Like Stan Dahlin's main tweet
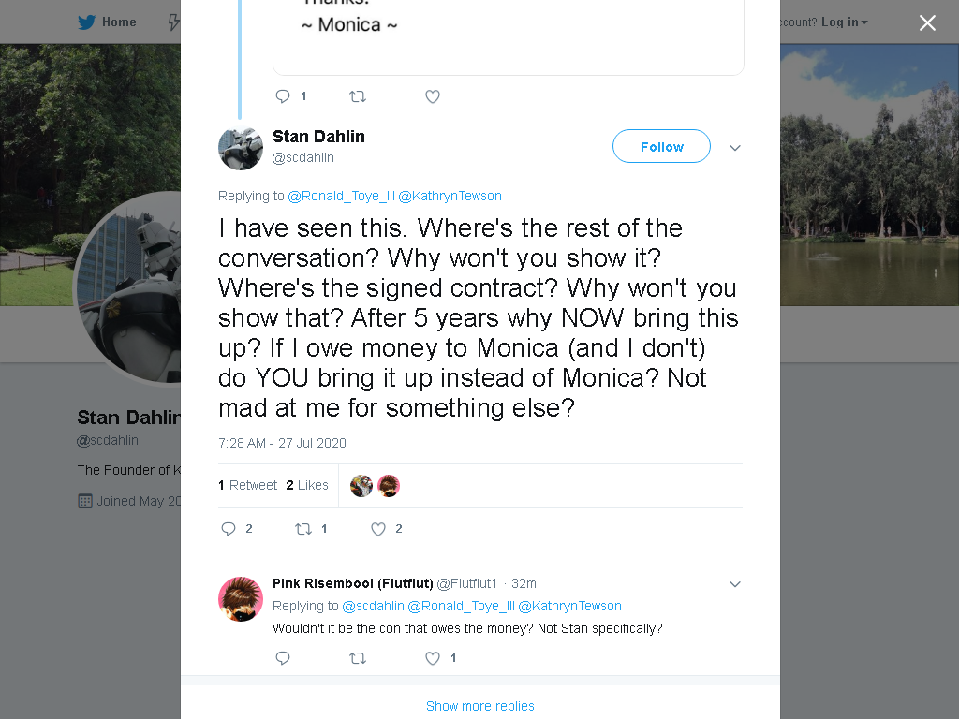Screen dimensions: 959x719 point(378,529)
